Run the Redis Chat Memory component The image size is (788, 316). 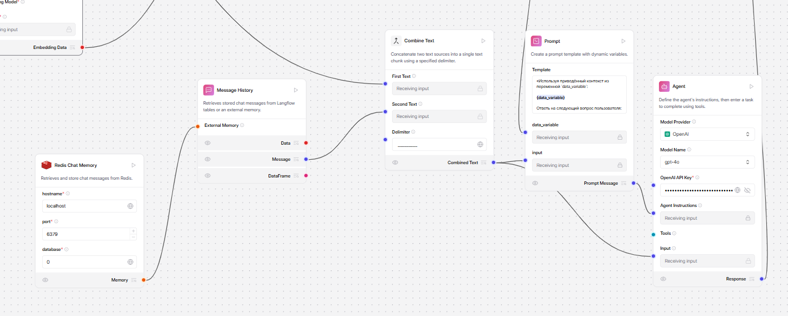(x=133, y=165)
